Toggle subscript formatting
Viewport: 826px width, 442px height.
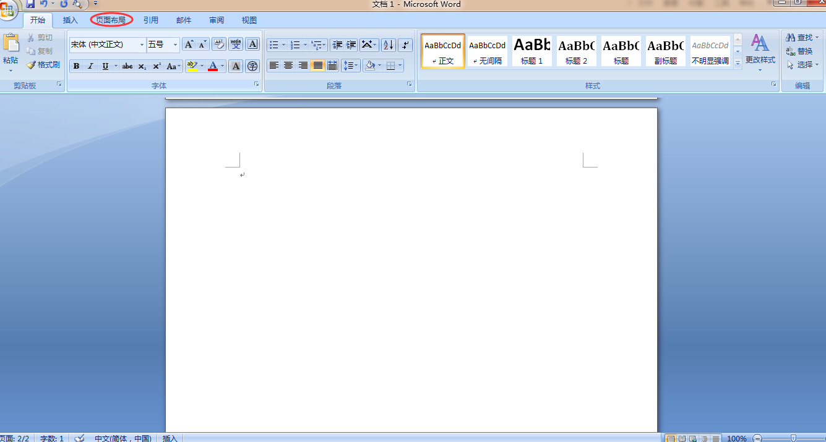coord(142,66)
